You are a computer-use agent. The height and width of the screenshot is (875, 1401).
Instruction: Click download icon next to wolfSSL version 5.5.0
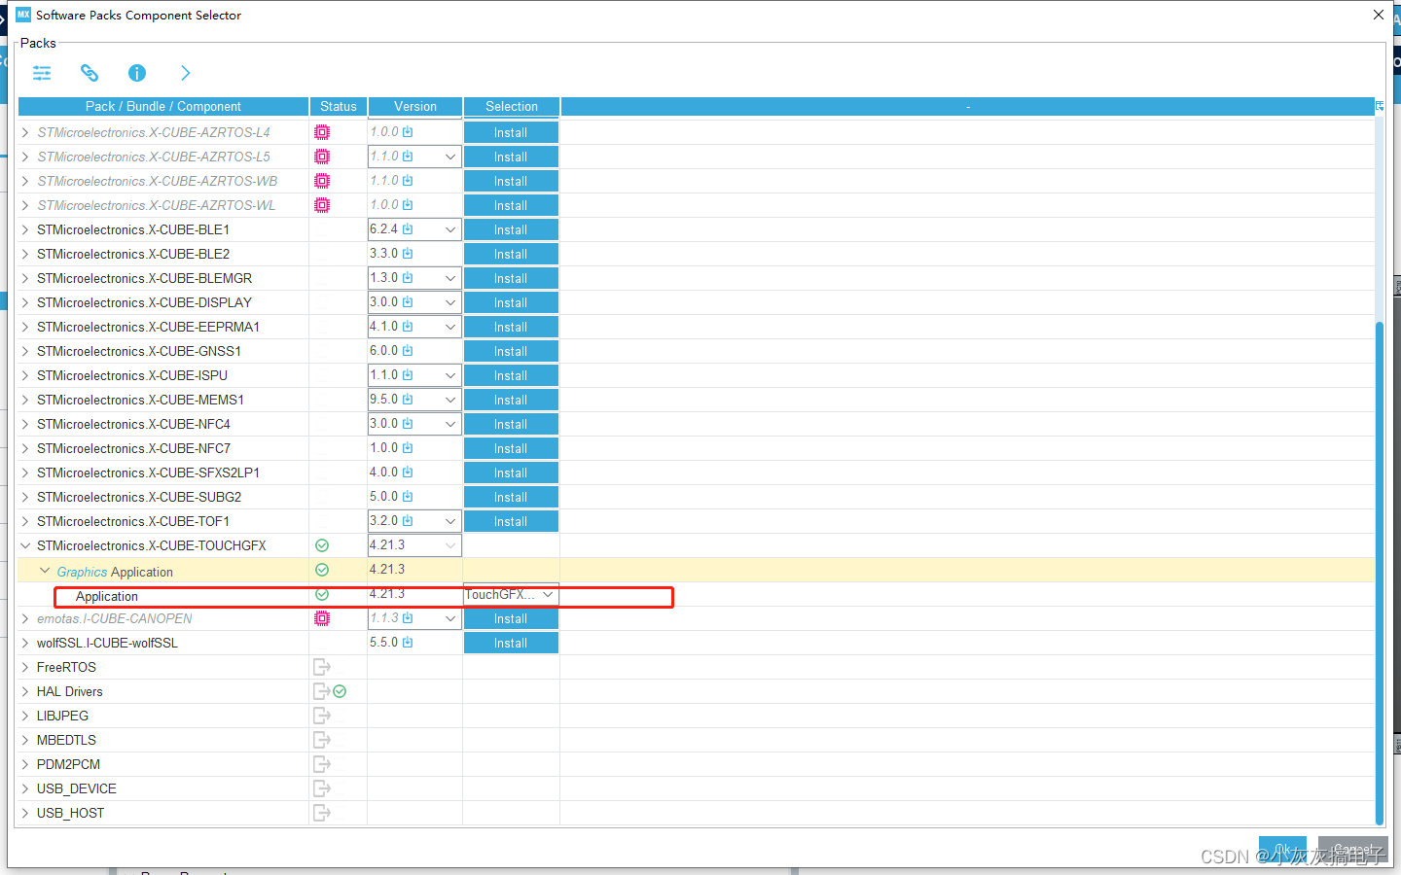point(408,643)
